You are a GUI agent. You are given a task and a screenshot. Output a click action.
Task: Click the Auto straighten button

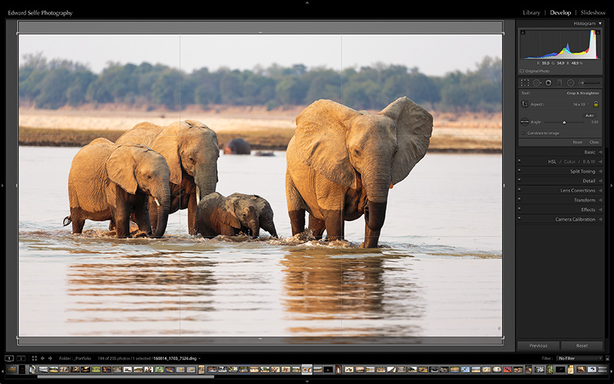[x=589, y=116]
